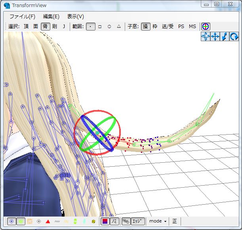The image size is (242, 230).
Task: Toggle bone display circle icon
Action: pyautogui.click(x=11, y=221)
